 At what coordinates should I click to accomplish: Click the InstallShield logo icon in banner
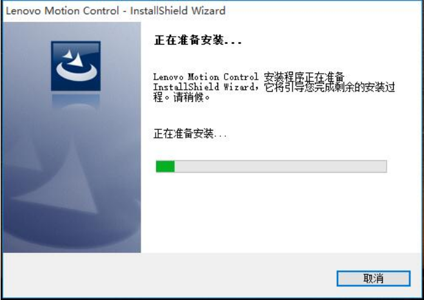76,66
